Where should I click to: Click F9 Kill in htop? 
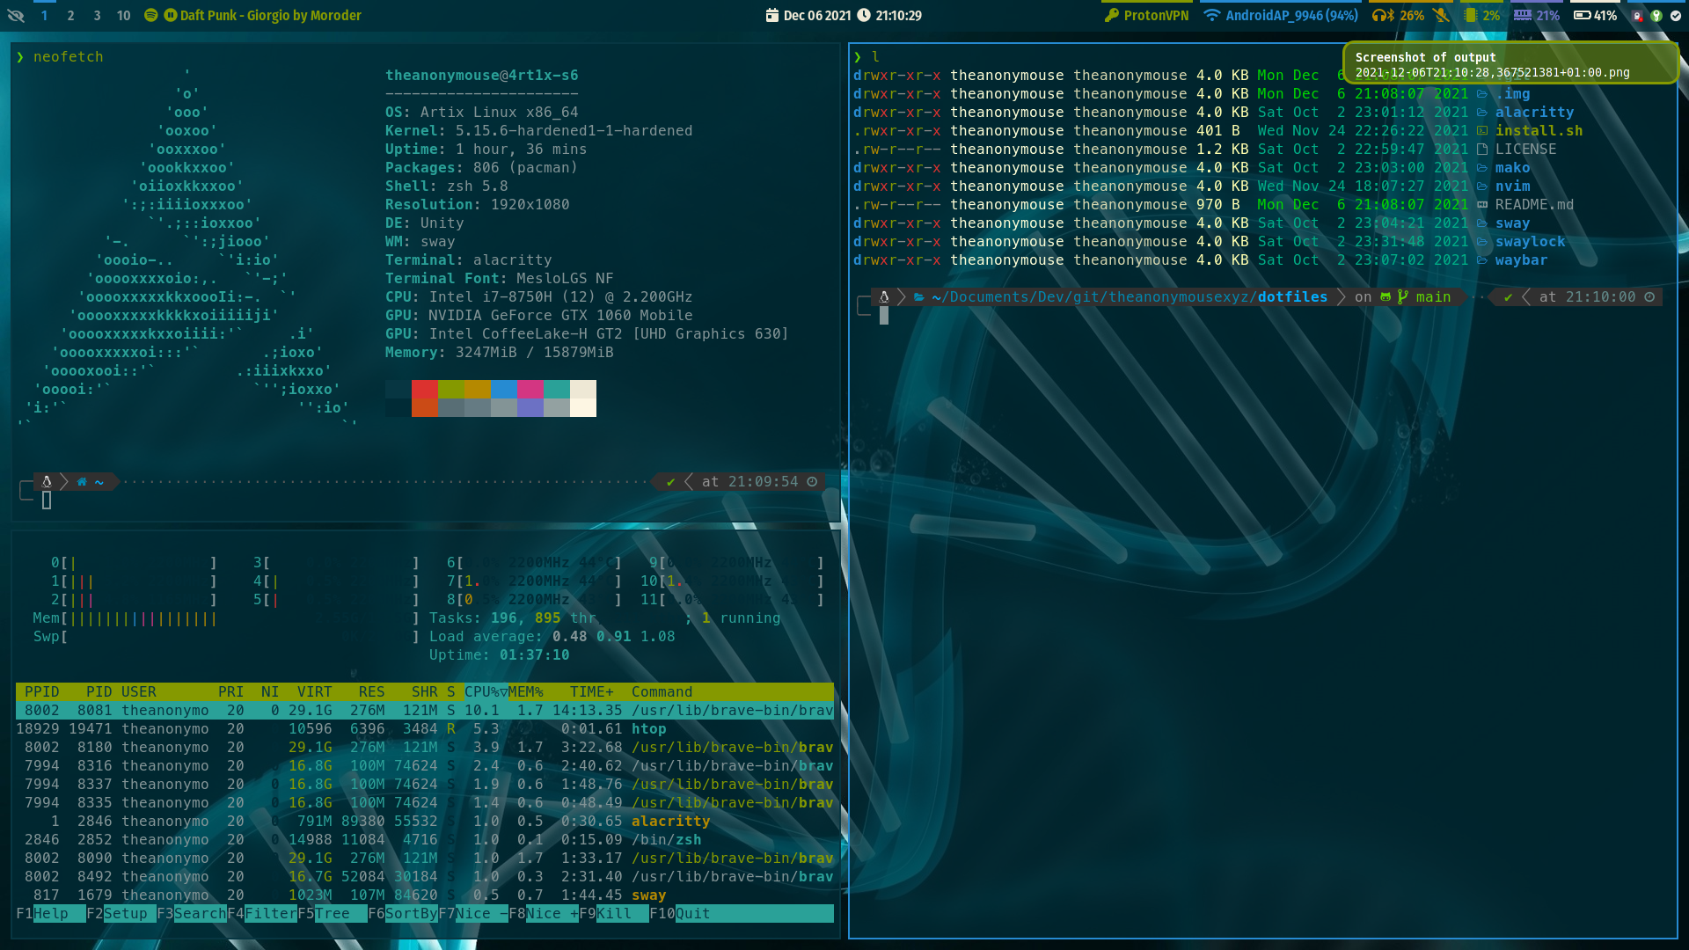(614, 913)
